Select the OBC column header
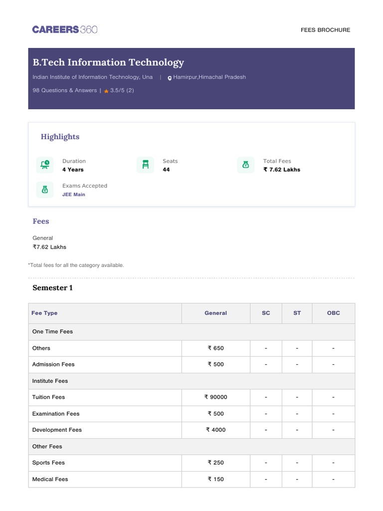The height and width of the screenshot is (511, 383). [333, 313]
